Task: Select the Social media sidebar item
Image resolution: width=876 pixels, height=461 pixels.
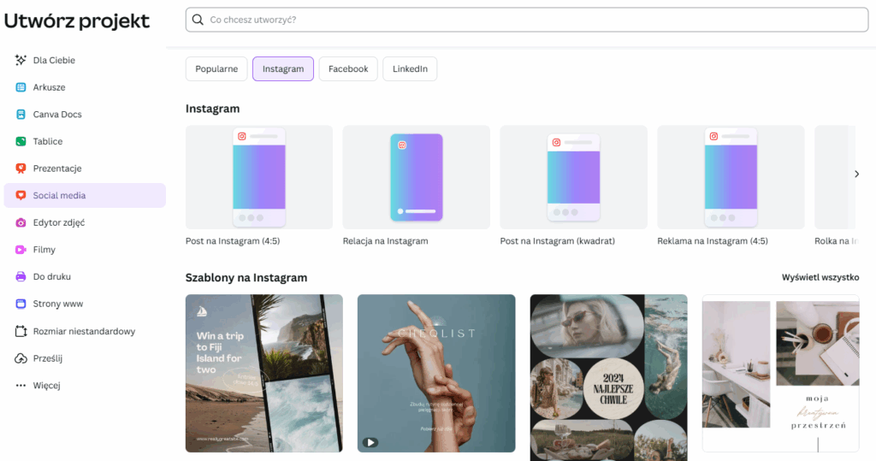Action: 85,196
